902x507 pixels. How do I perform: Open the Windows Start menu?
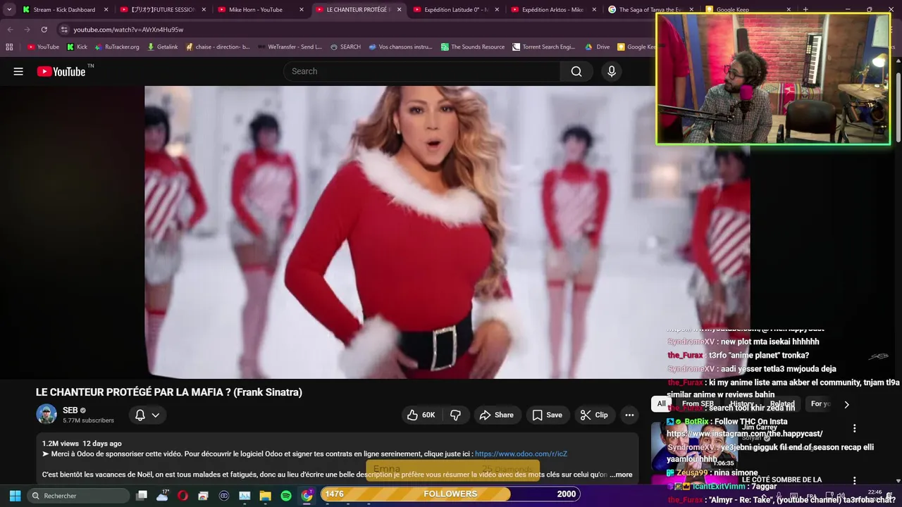pyautogui.click(x=15, y=496)
